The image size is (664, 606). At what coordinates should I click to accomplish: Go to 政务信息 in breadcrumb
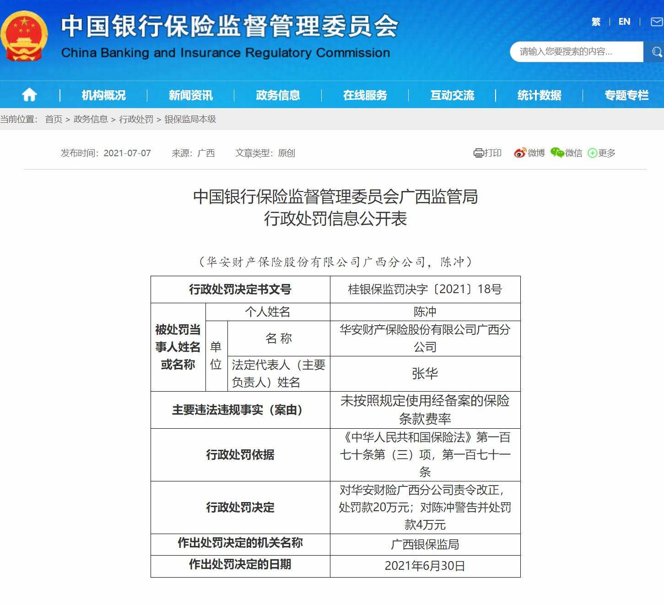pyautogui.click(x=91, y=119)
